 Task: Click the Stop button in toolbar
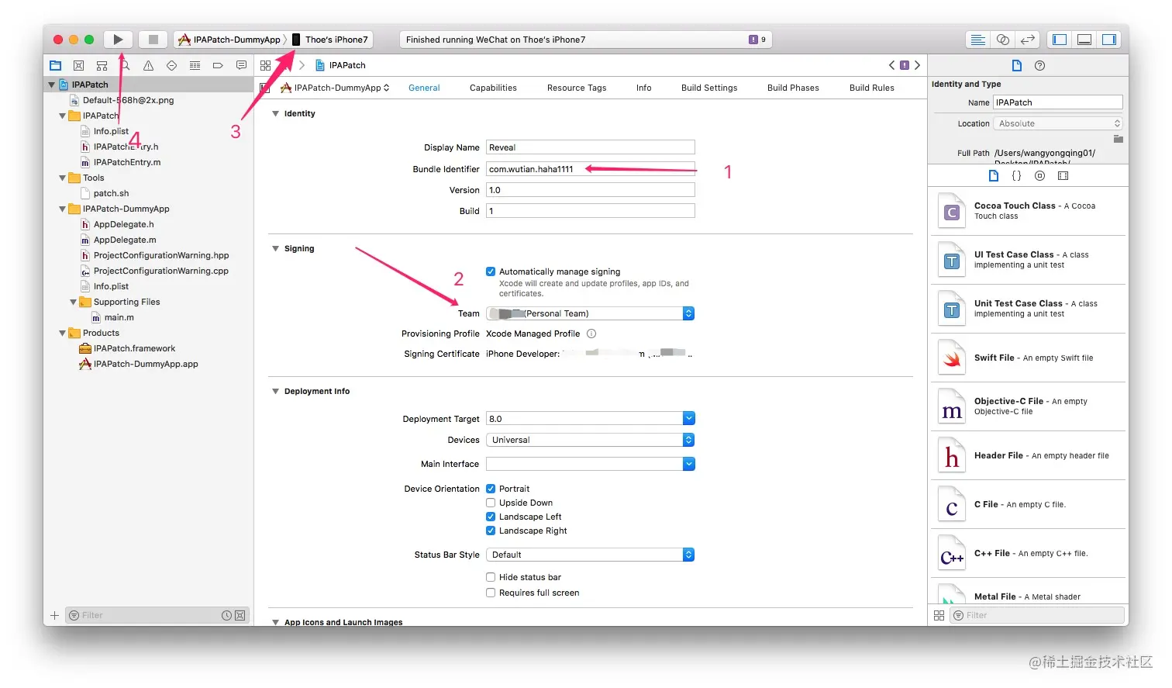(153, 40)
